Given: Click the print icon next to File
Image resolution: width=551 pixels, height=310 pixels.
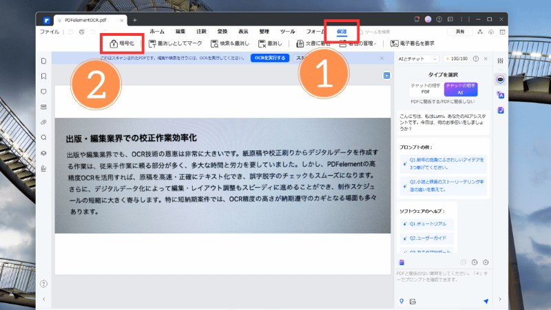Looking at the screenshot, I should pos(81,32).
